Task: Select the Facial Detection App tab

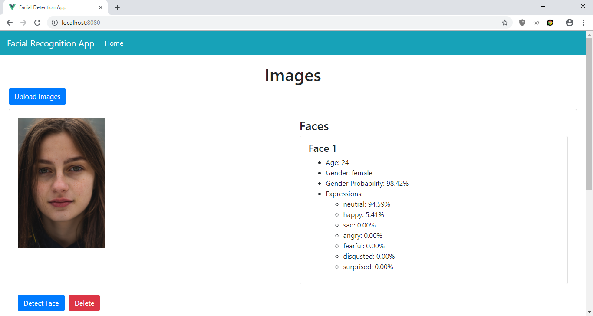Action: 52,7
